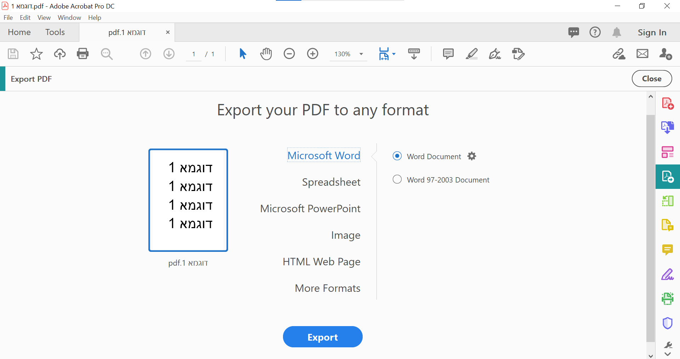Open the Export PDF active sidebar tool

point(668,176)
